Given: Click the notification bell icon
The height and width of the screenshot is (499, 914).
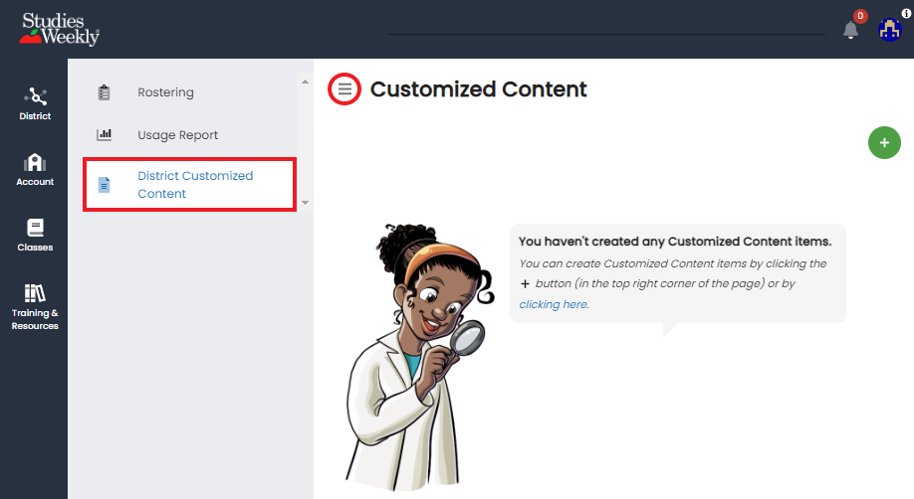Looking at the screenshot, I should 850,30.
